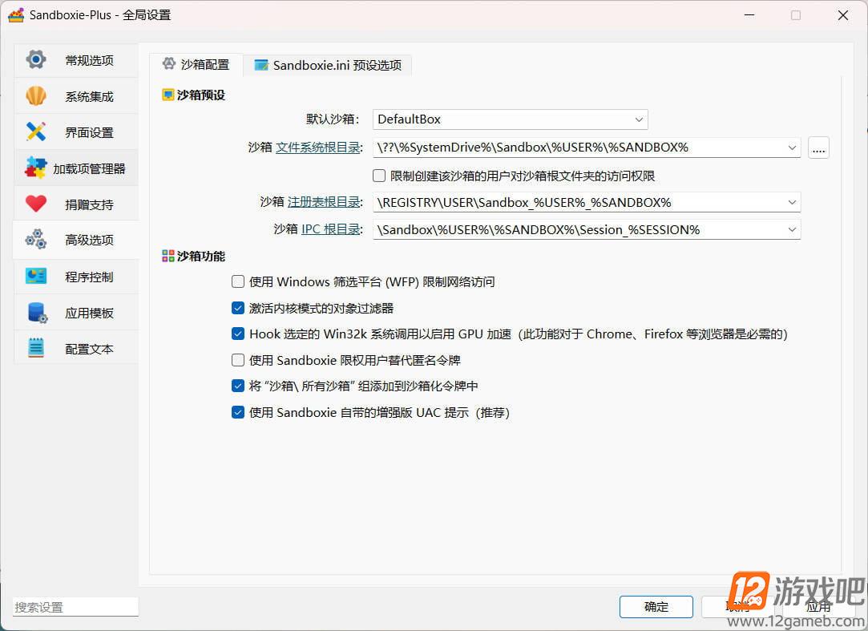Uncheck Hook 选定的 Win32k 系统调用 option
This screenshot has width=868, height=631.
click(238, 334)
